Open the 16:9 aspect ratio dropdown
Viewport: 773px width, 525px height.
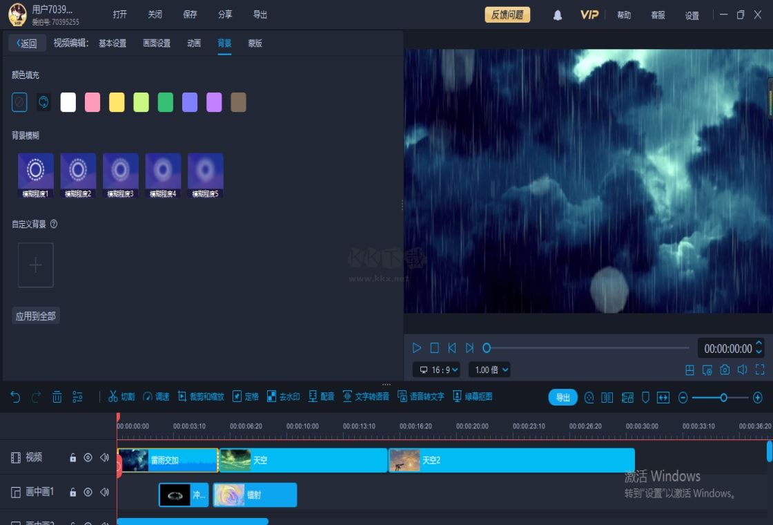(x=436, y=370)
